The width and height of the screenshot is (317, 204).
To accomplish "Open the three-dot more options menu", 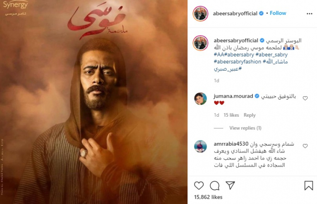I will point(309,14).
